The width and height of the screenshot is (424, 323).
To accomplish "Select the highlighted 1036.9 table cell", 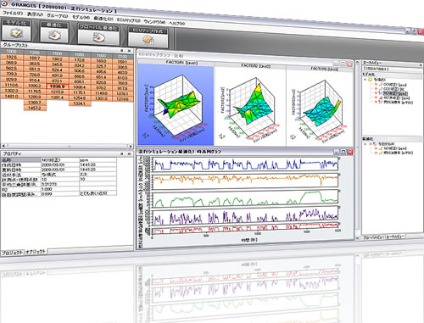I will [58, 86].
